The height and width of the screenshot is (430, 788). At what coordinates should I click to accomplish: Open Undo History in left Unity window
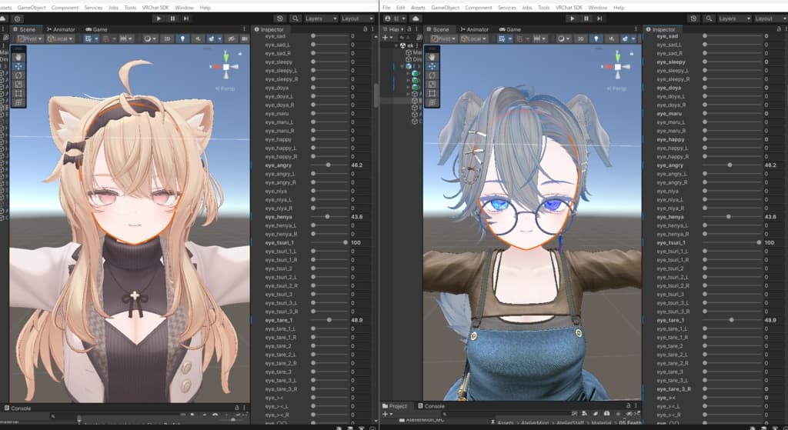(280, 18)
